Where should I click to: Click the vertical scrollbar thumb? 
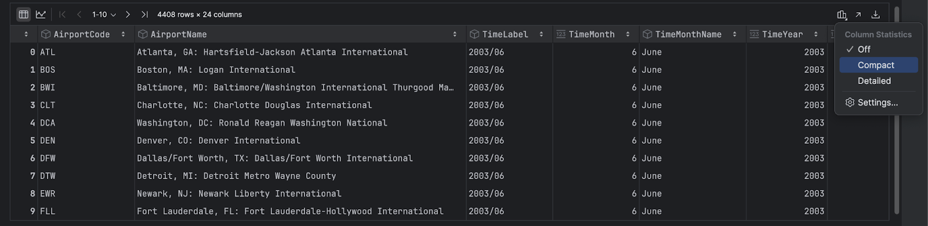click(897, 110)
